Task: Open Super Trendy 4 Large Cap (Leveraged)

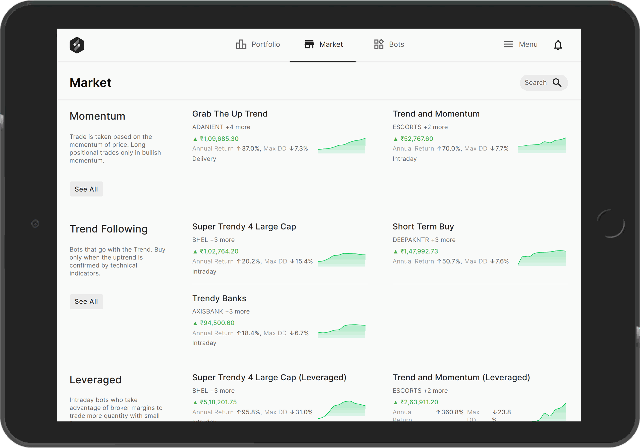Action: pyautogui.click(x=269, y=378)
